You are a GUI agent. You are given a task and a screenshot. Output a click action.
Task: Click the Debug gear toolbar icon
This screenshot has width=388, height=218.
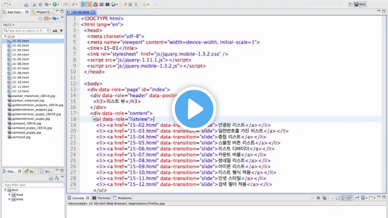46,5
